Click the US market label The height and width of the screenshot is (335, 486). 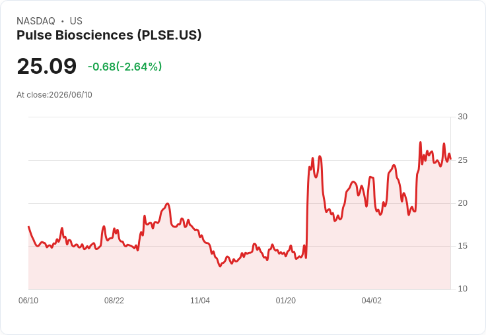(76, 21)
